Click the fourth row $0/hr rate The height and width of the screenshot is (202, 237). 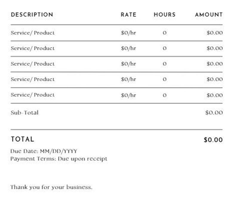128,79
